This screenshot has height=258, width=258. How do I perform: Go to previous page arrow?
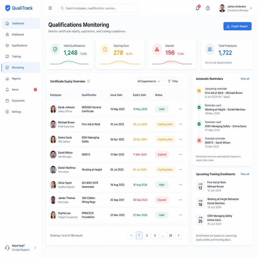tap(131, 236)
